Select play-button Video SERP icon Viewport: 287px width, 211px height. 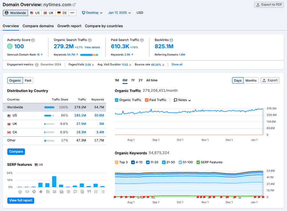click(x=69, y=192)
